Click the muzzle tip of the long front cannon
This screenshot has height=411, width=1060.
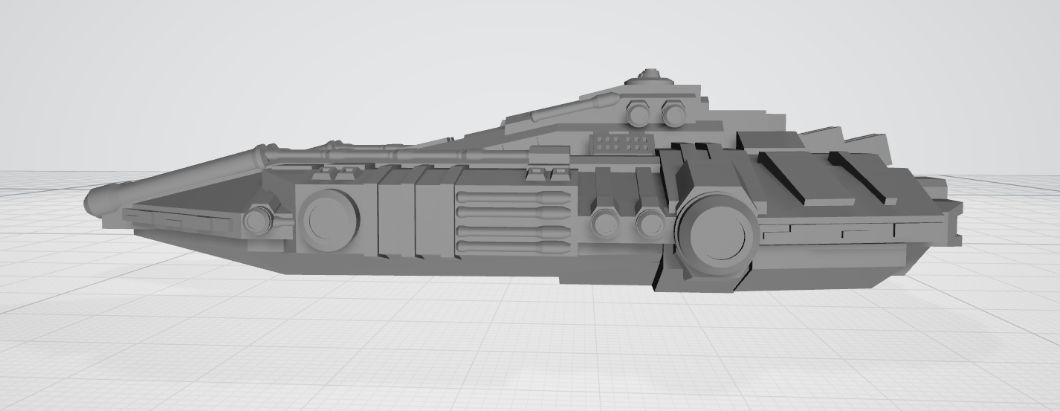[95, 201]
